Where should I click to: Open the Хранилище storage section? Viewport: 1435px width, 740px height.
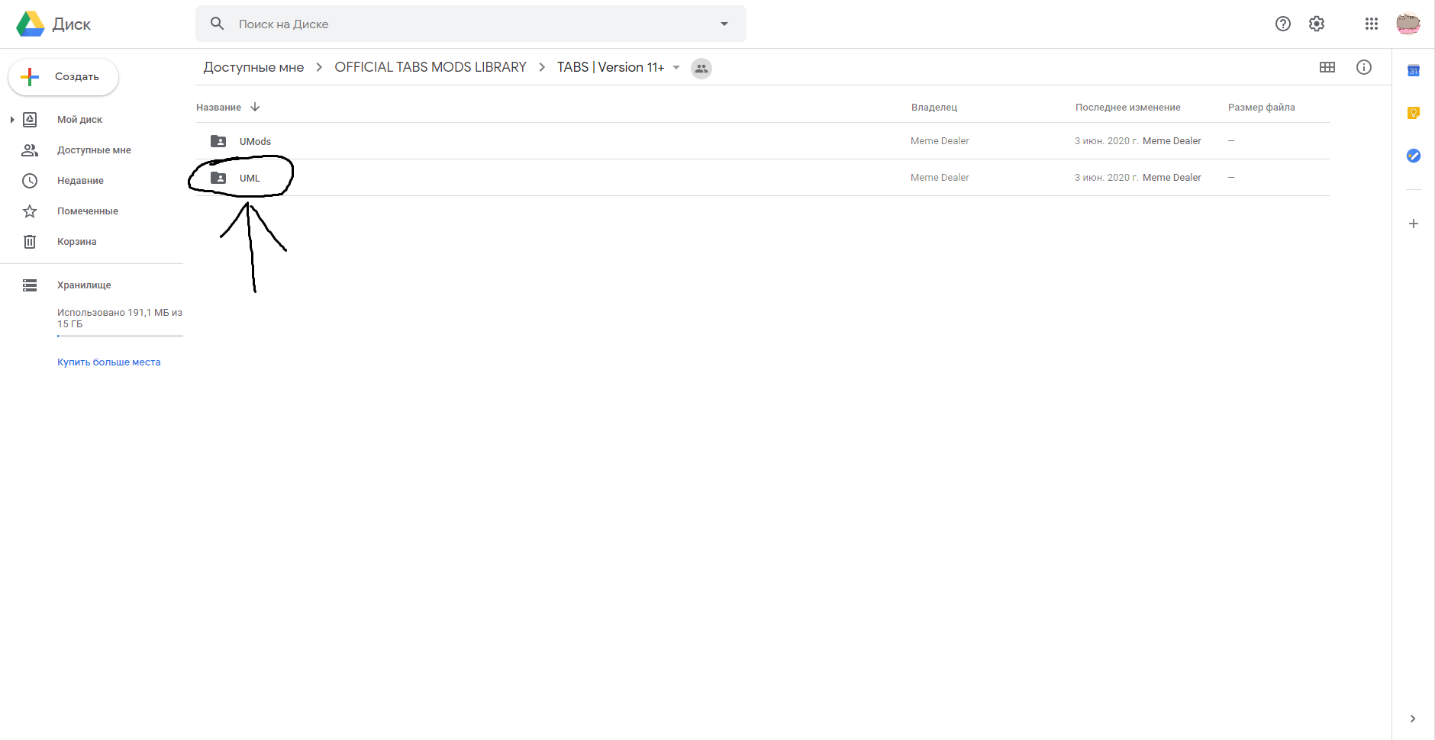coord(84,285)
